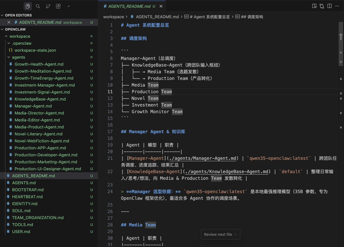Screen dimensions: 344x247
Task: Open Investment-Manager-Agent.md
Action: pyautogui.click(x=45, y=85)
